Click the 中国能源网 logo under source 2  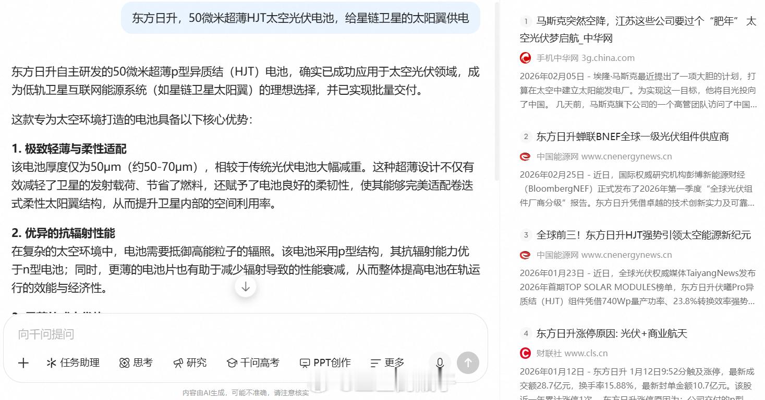[x=525, y=156]
